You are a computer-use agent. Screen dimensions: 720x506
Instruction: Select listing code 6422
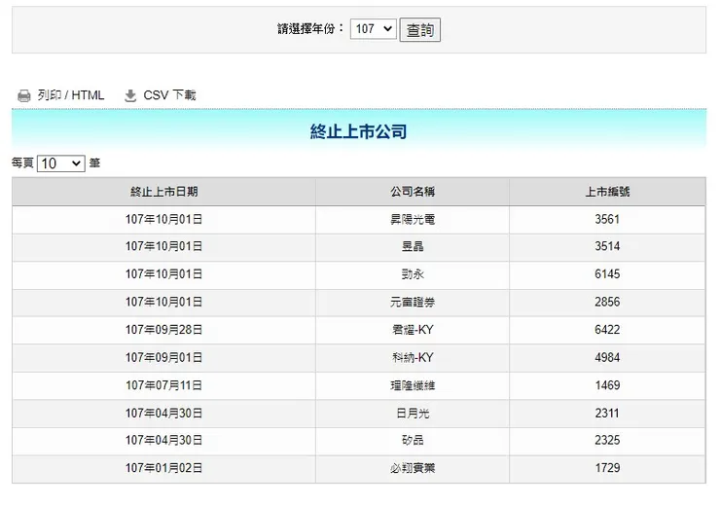(607, 330)
